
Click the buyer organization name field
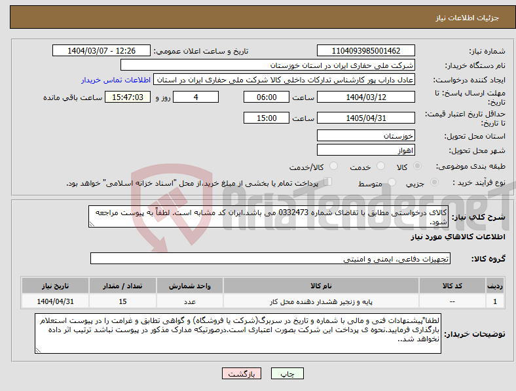click(268, 65)
